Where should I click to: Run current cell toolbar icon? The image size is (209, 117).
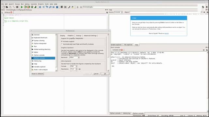[x=25, y=7]
